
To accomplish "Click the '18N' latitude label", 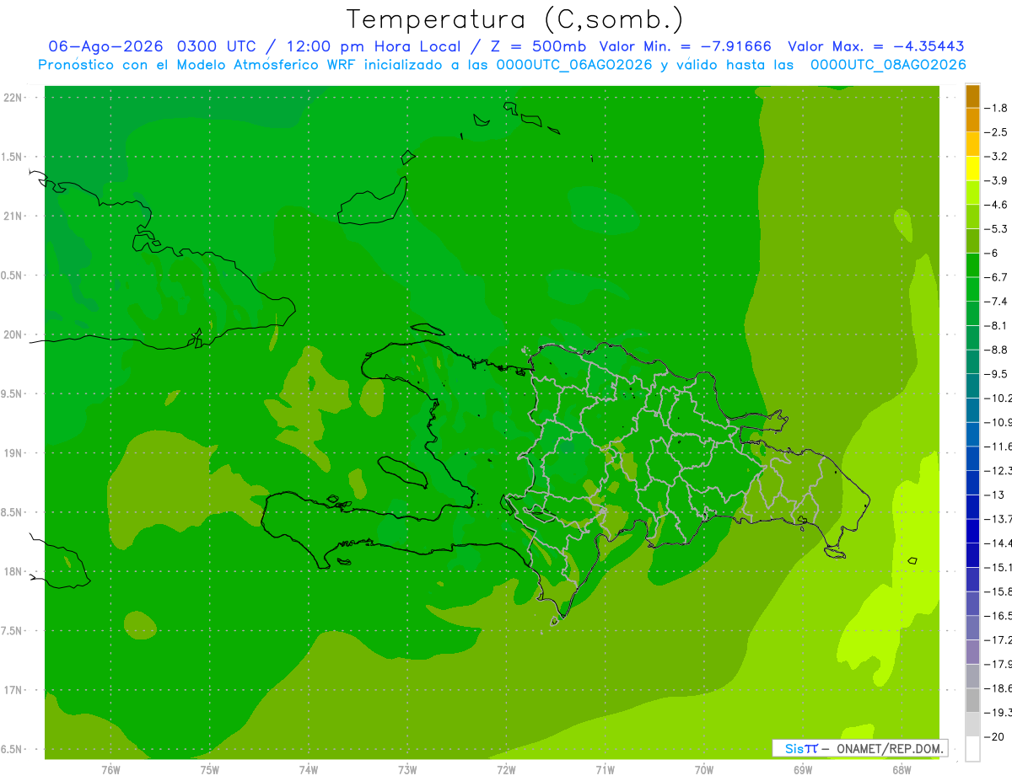I will [13, 571].
